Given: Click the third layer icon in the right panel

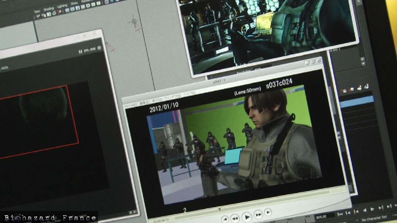Looking at the screenshot, I should point(359,88).
